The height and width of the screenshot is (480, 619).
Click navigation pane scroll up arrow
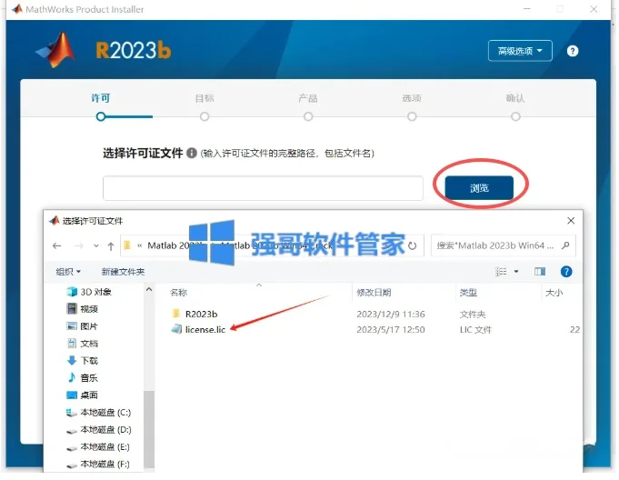149,289
